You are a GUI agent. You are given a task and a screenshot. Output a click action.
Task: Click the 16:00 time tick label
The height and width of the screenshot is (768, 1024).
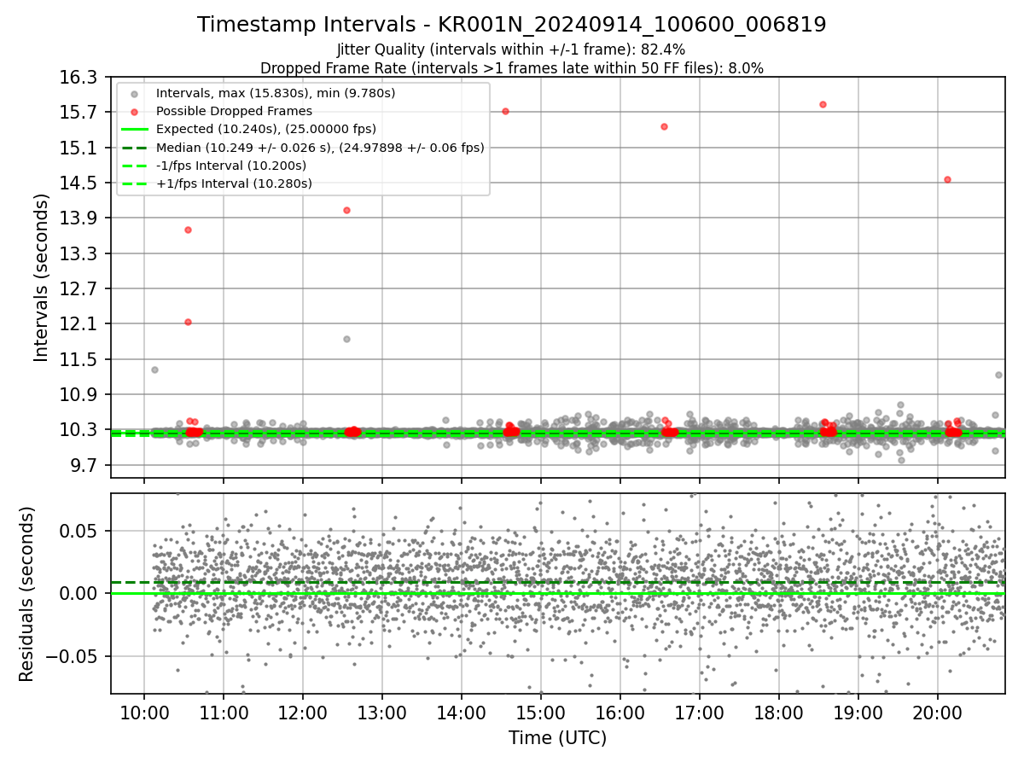click(x=620, y=712)
